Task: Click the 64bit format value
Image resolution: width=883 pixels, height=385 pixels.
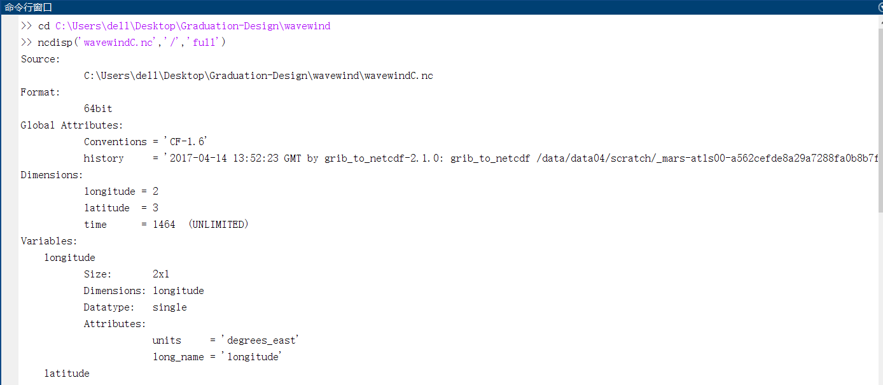Action: tap(98, 109)
